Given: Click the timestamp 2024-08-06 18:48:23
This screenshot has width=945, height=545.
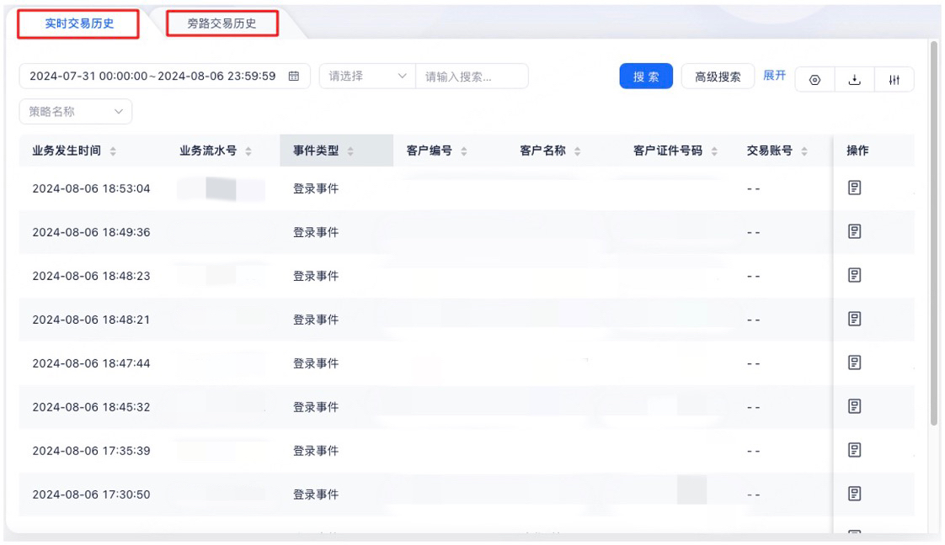Looking at the screenshot, I should 91,276.
